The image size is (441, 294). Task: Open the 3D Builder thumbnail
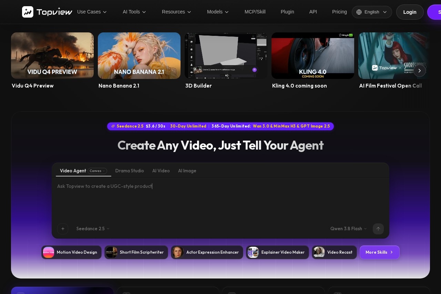click(226, 56)
